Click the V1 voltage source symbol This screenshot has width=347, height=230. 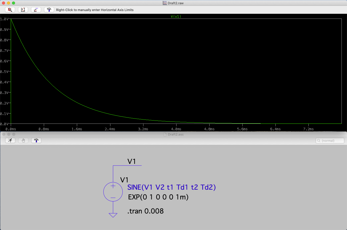(x=113, y=192)
